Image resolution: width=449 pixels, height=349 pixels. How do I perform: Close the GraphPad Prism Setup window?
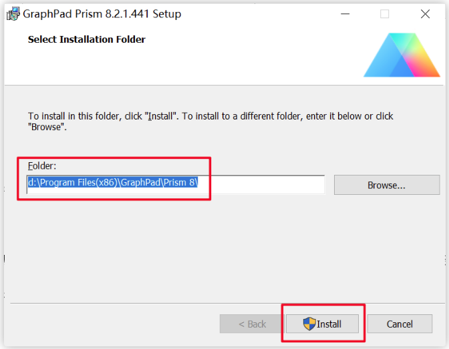tap(425, 14)
